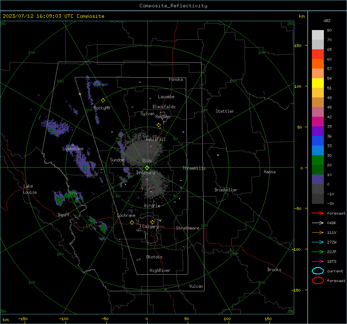
Task: Click the Okotoks label
Action: (x=154, y=257)
